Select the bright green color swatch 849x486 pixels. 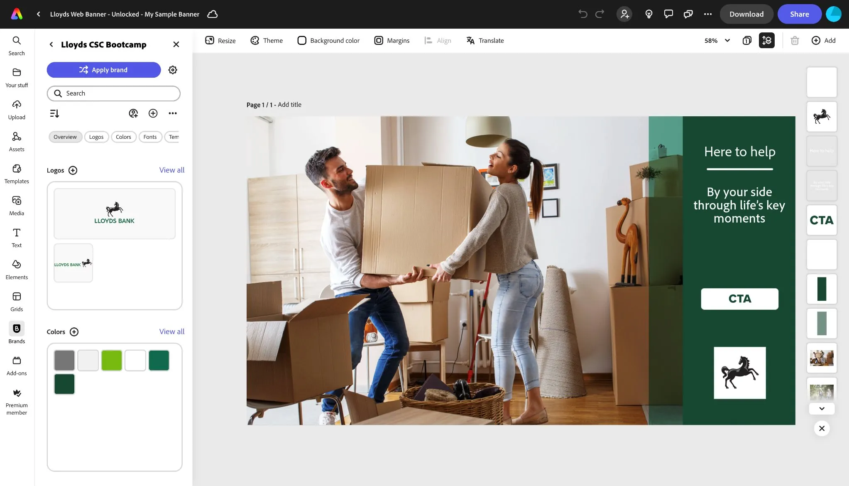(112, 360)
